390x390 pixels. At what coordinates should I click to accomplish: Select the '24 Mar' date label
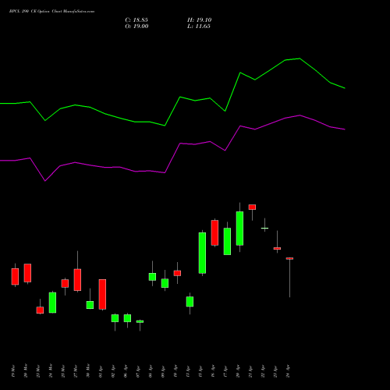coord(51,371)
